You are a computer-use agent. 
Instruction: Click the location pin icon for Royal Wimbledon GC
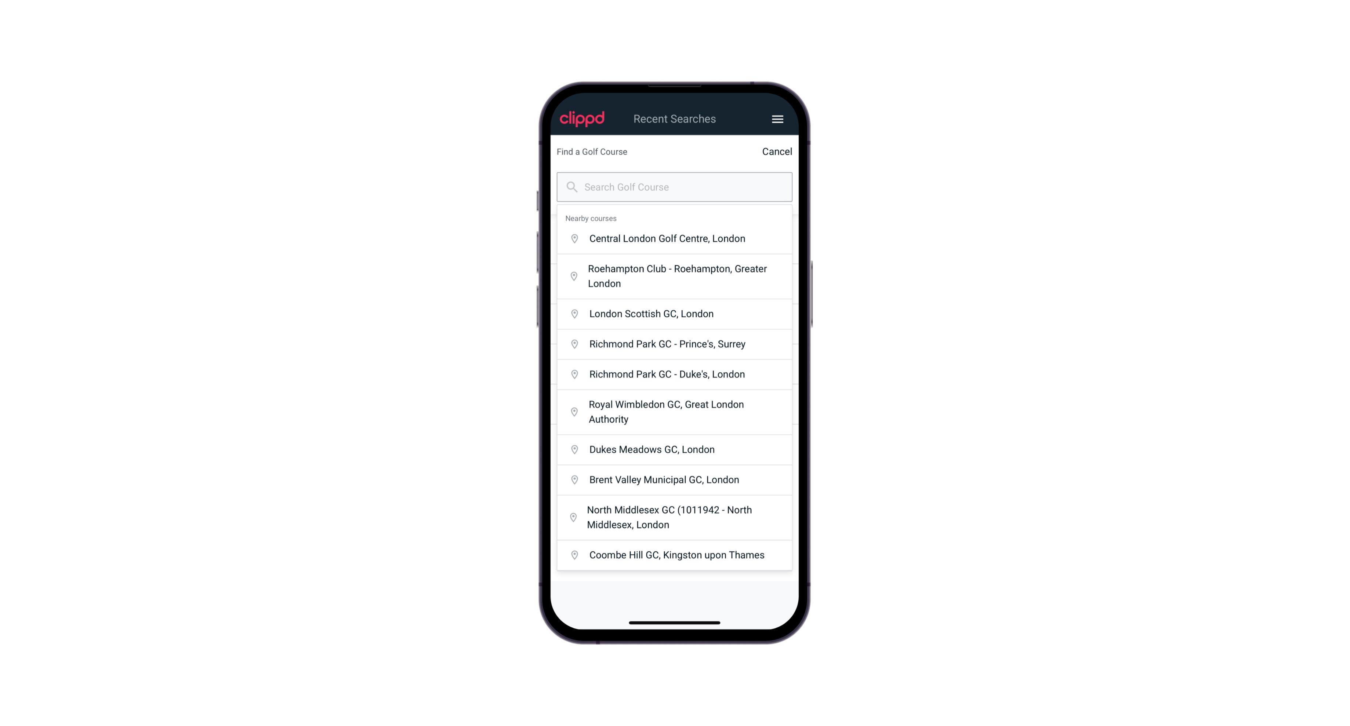coord(573,411)
